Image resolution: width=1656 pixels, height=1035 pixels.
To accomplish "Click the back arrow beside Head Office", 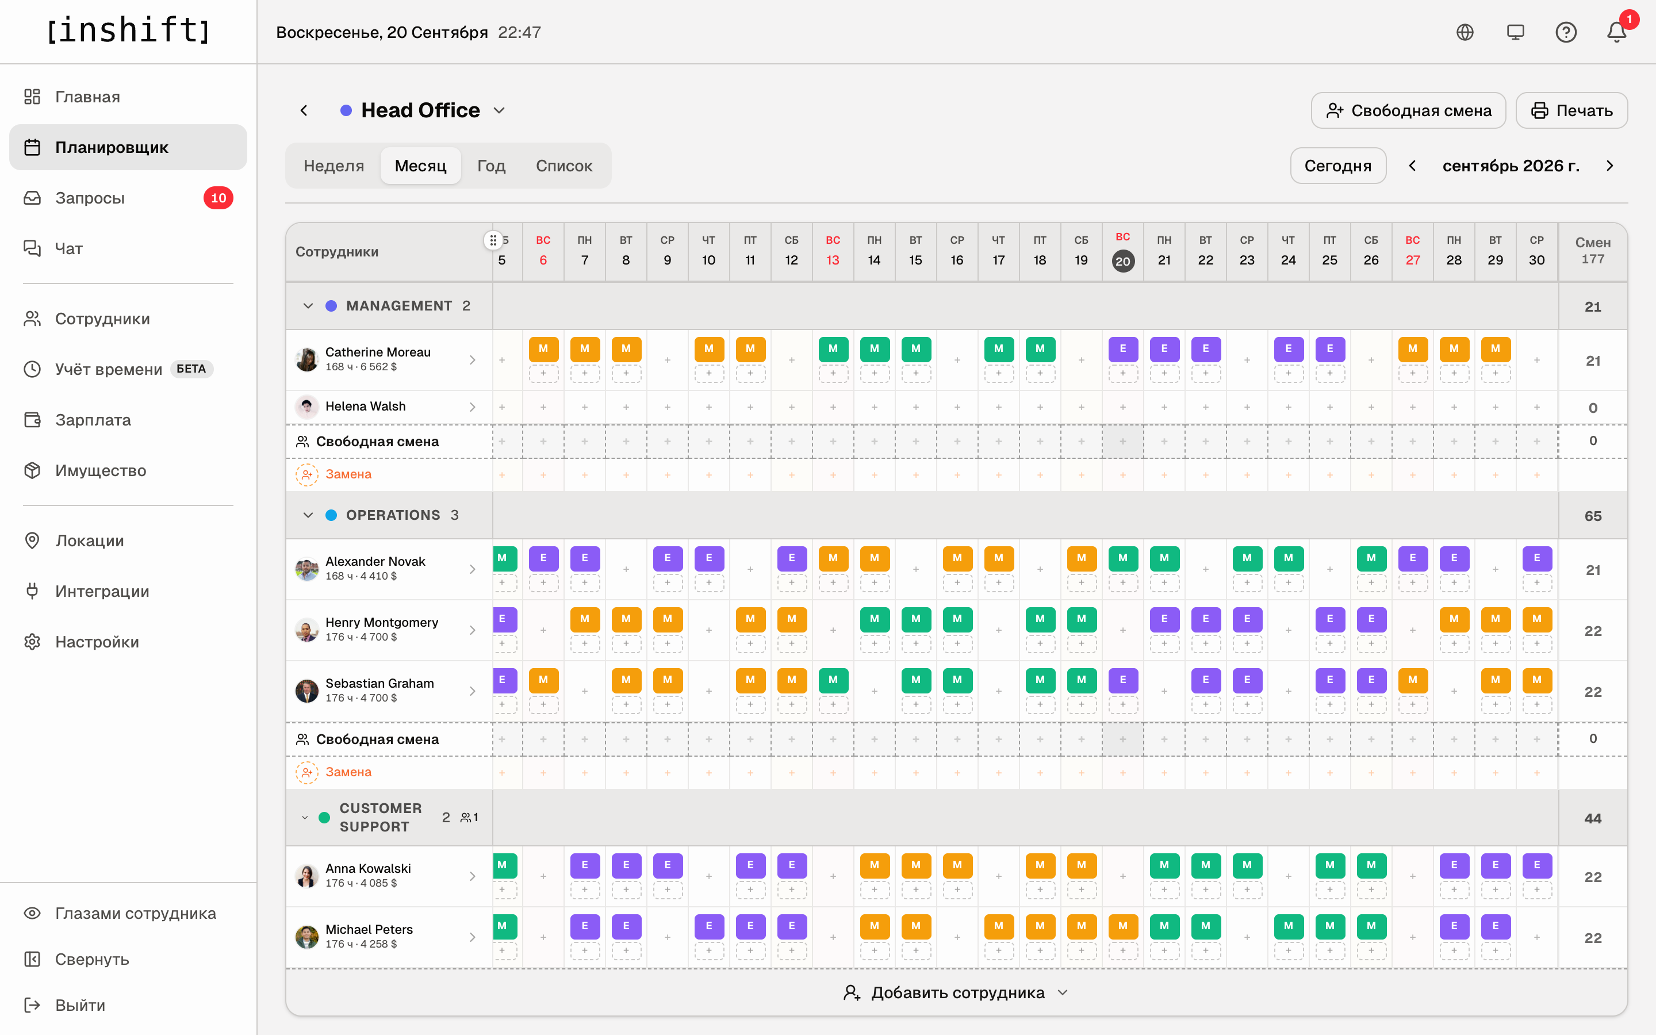I will coord(304,110).
